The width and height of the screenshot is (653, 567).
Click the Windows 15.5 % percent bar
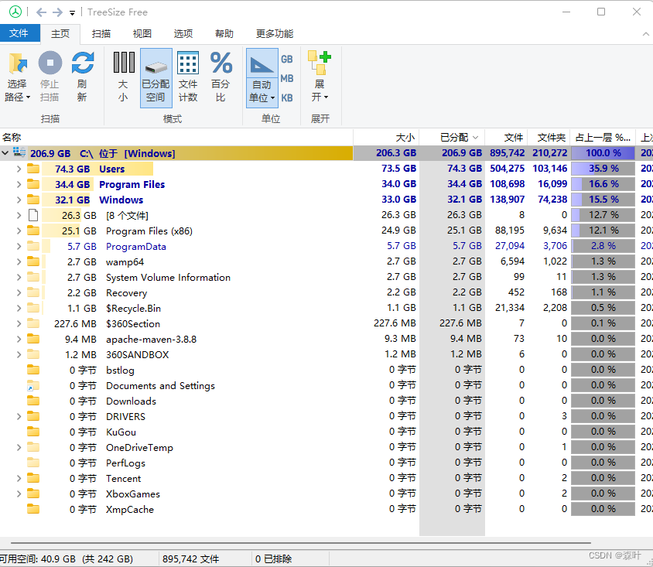[603, 200]
